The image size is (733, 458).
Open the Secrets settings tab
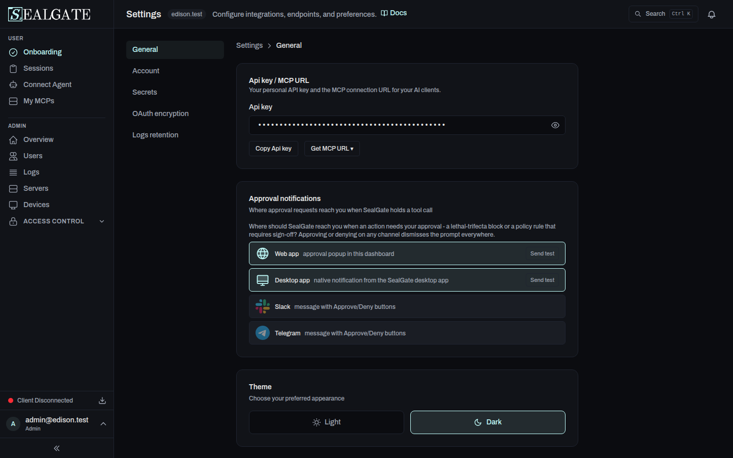175,93
